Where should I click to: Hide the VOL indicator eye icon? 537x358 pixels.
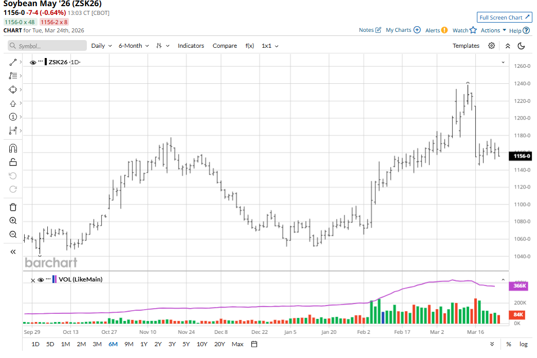(41, 279)
